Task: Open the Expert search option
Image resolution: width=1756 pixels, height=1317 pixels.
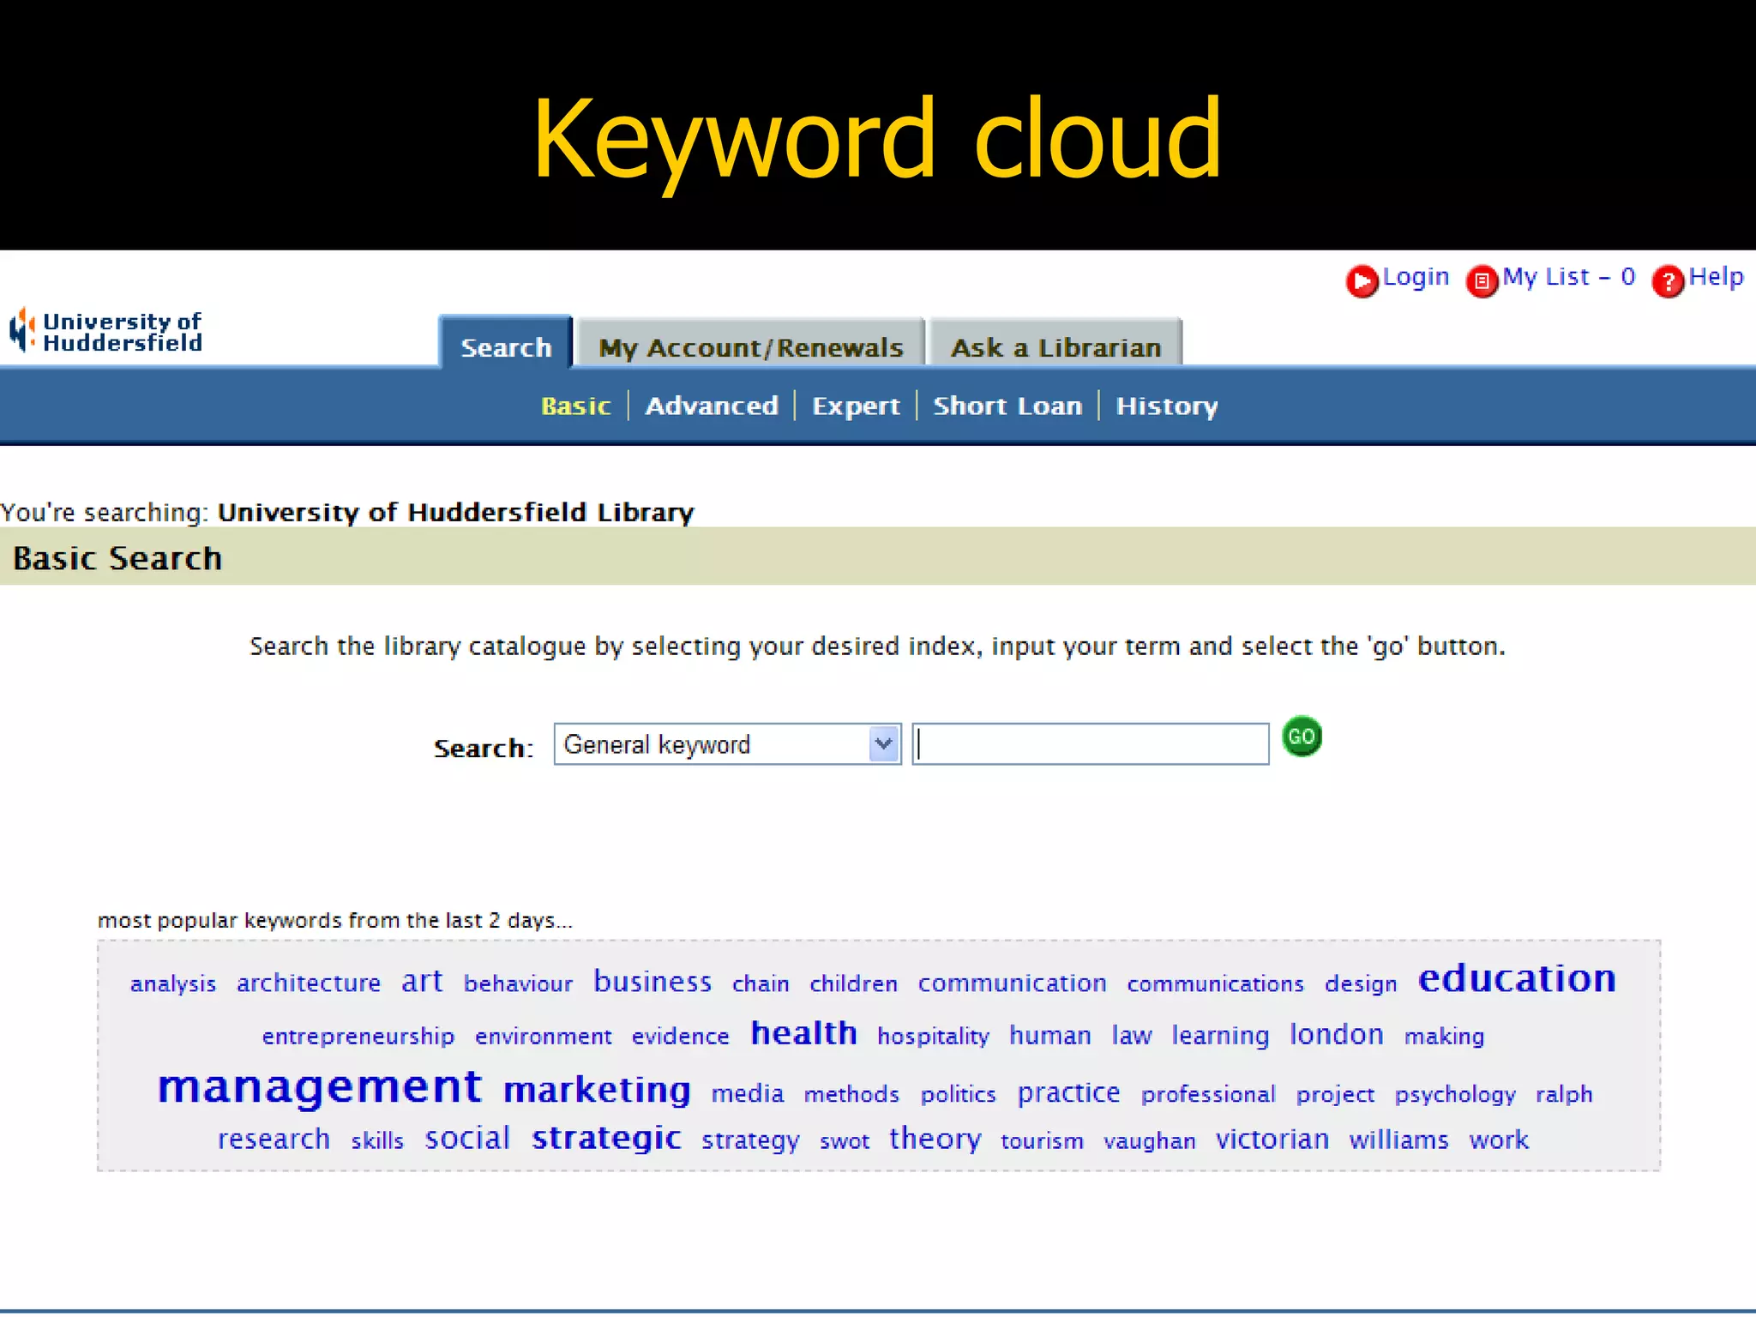Action: point(855,406)
